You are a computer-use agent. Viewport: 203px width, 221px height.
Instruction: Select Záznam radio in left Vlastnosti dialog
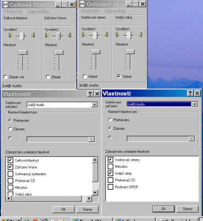point(10,129)
